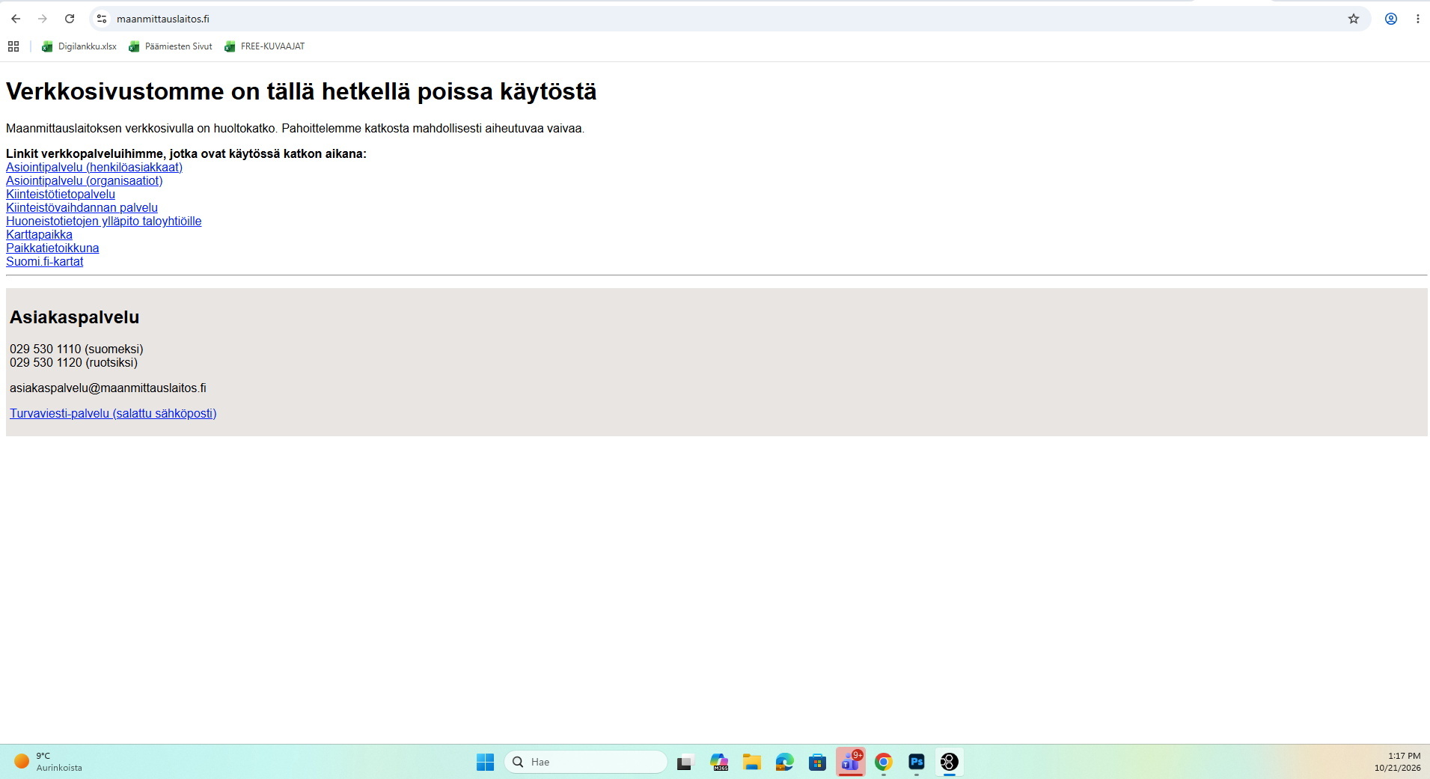Switch to Google Chrome in the taskbar
The width and height of the screenshot is (1430, 779).
tap(883, 762)
